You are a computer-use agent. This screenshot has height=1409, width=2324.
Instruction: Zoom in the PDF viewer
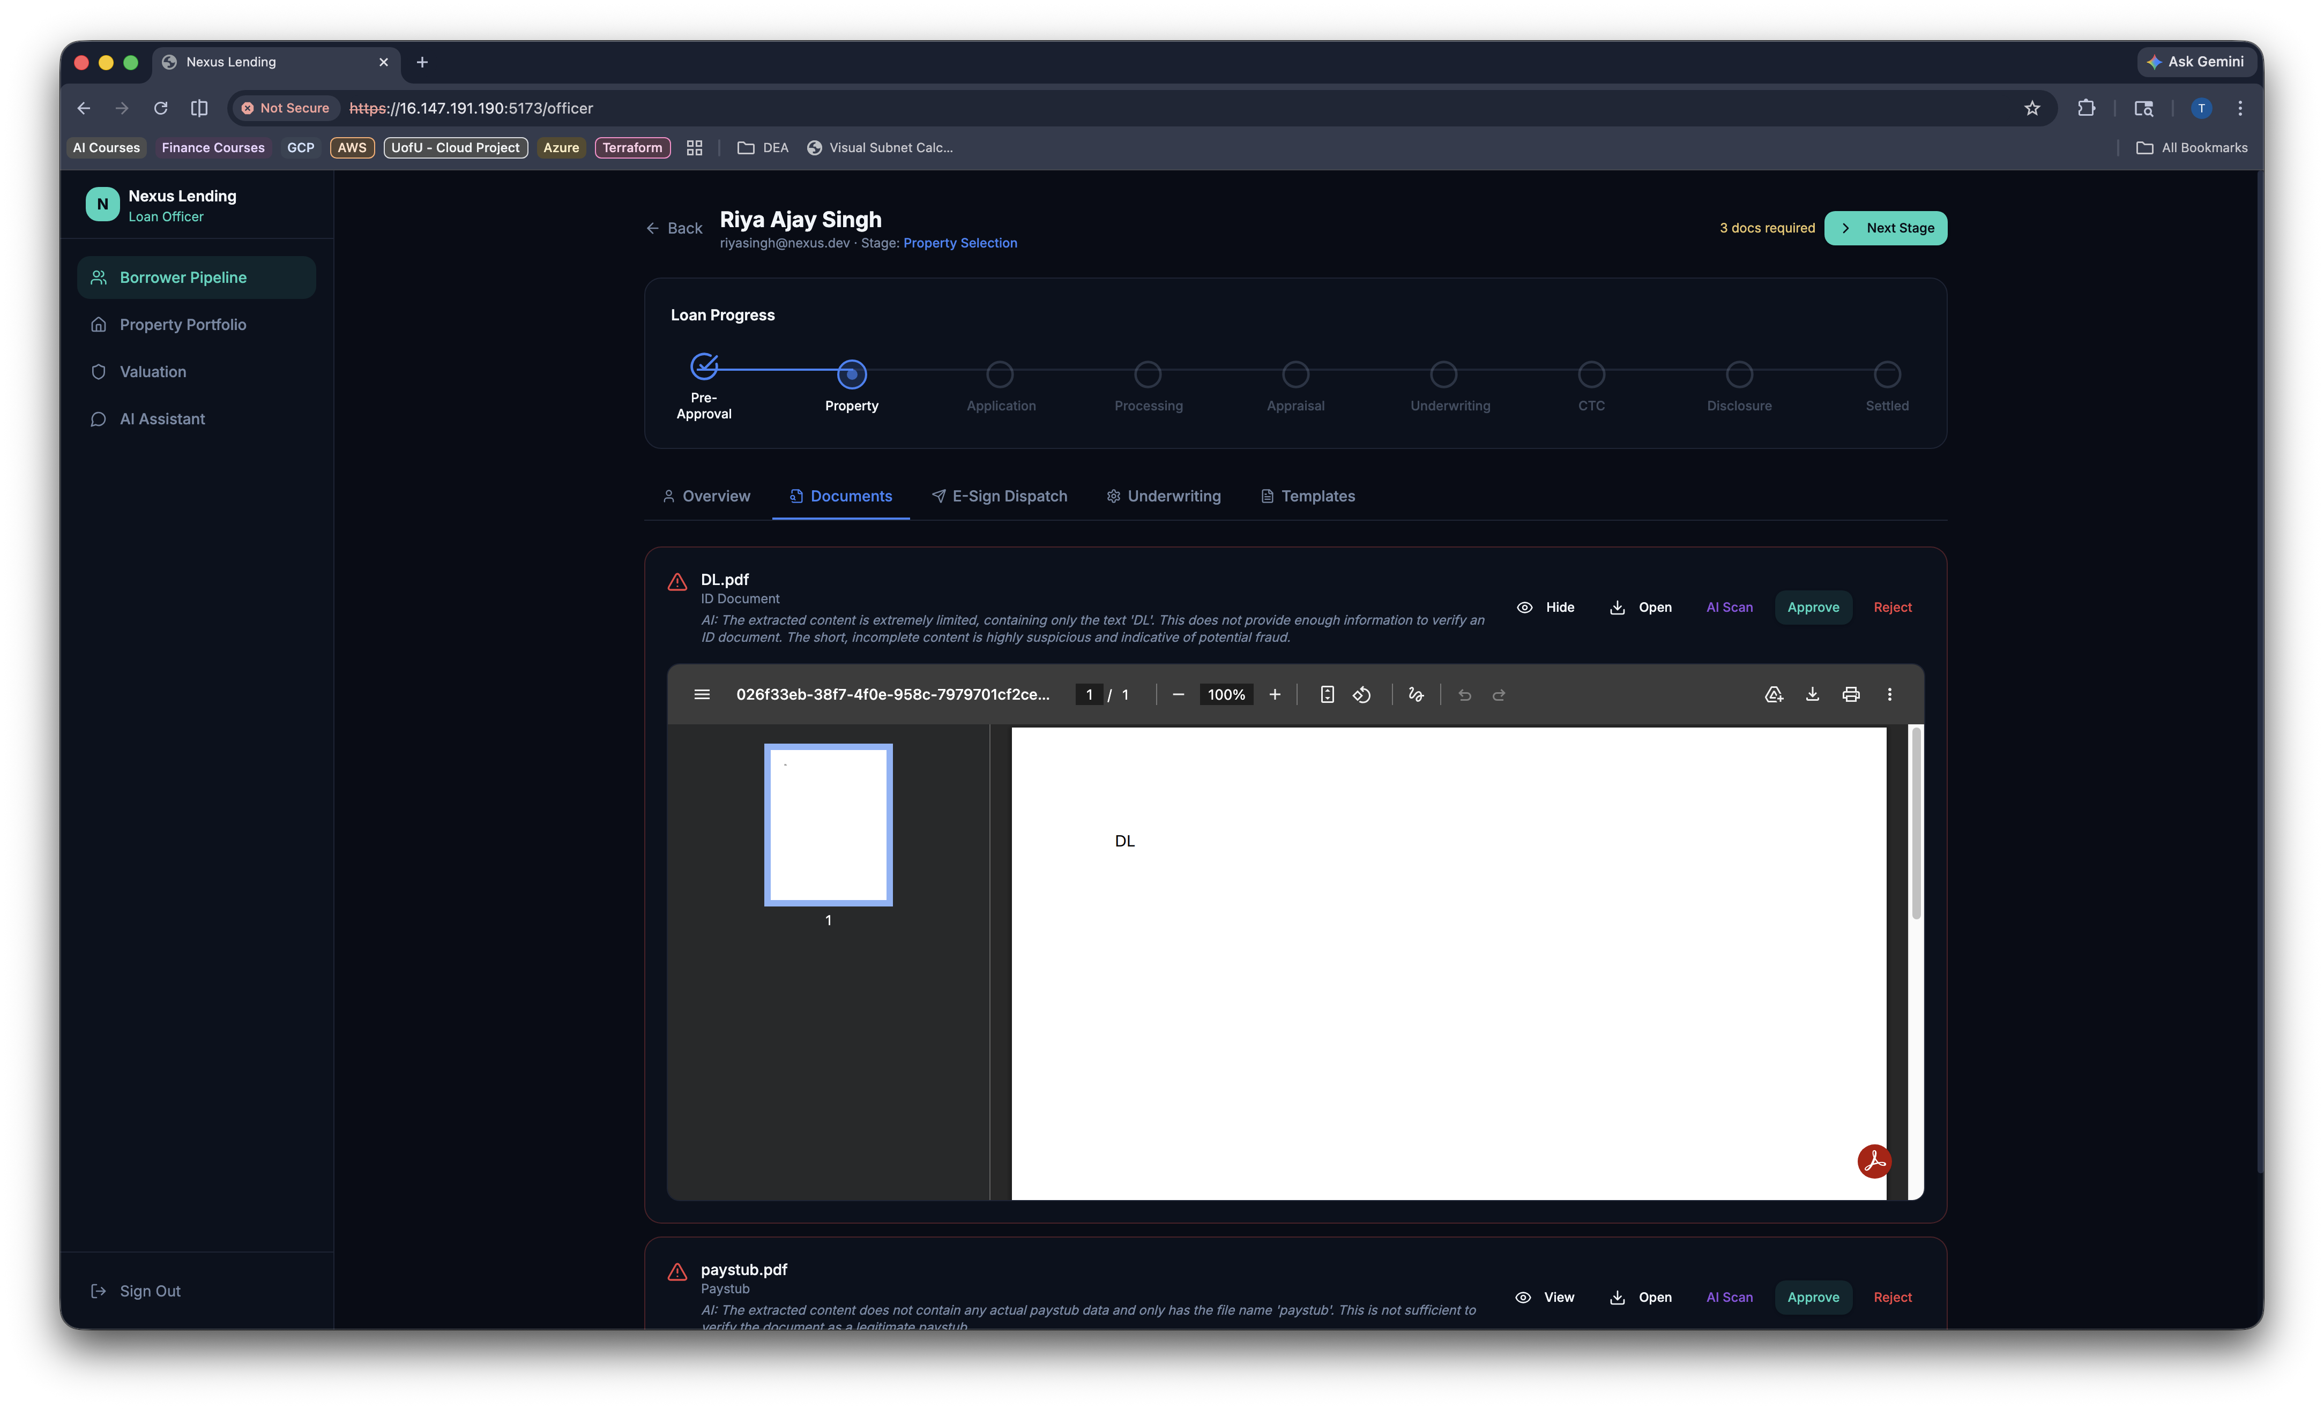point(1275,695)
